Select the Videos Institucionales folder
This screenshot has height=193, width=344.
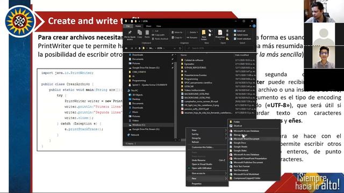[x=195, y=90]
